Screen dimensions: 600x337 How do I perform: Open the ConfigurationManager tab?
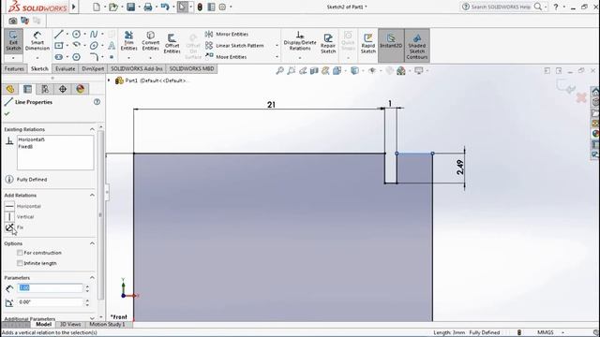pyautogui.click(x=45, y=89)
